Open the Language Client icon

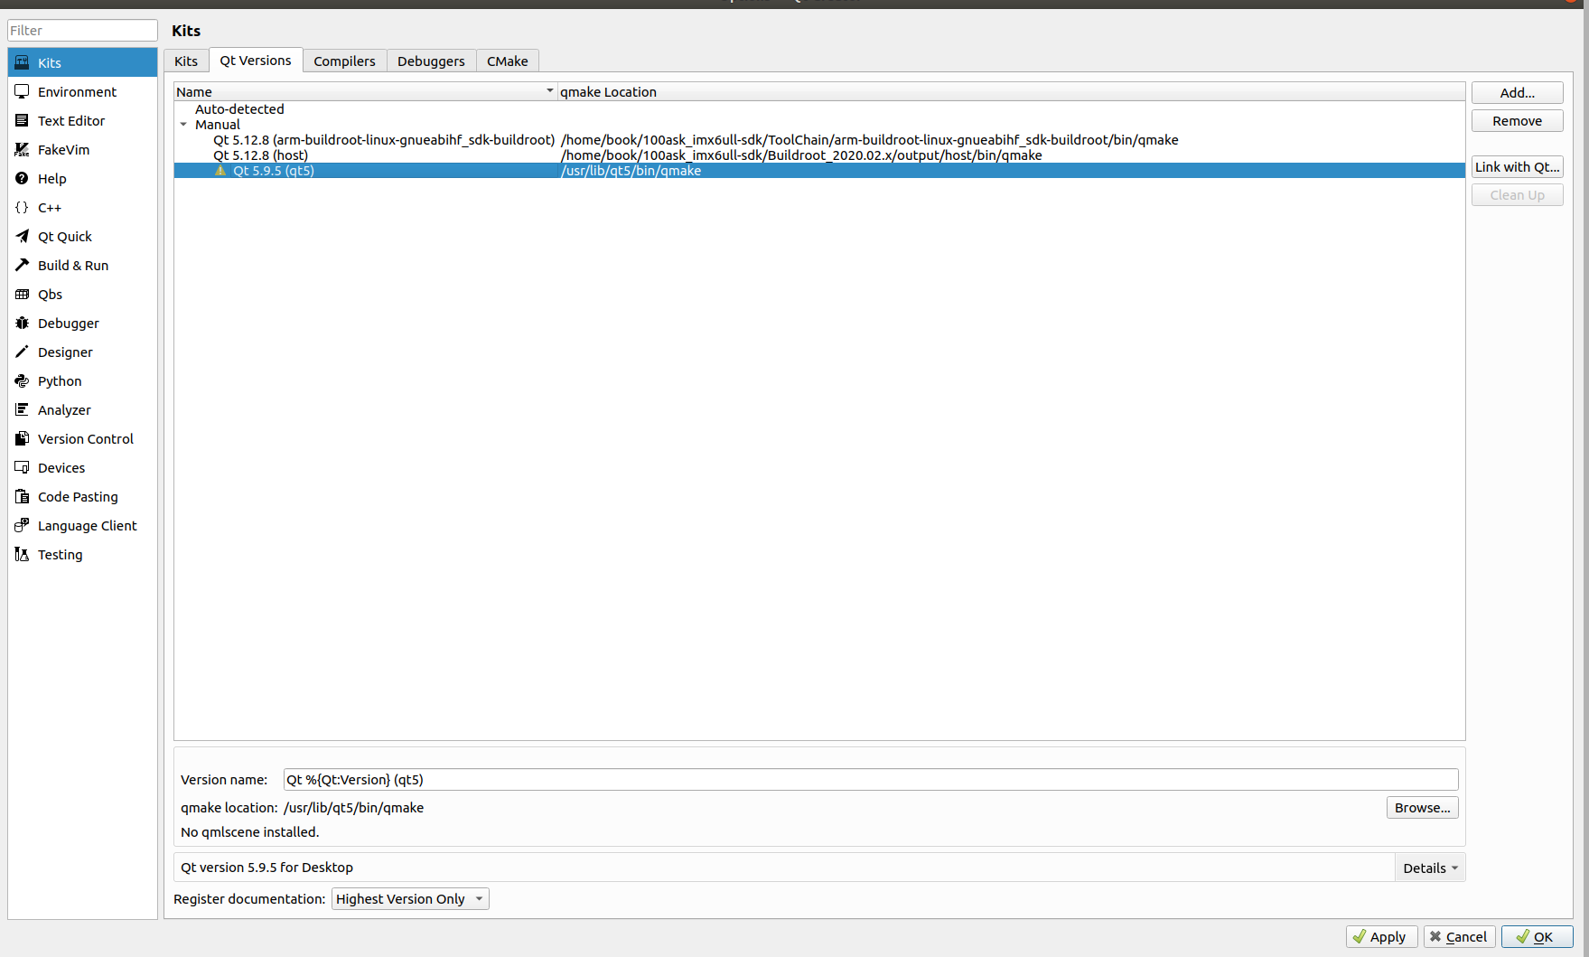pos(22,525)
